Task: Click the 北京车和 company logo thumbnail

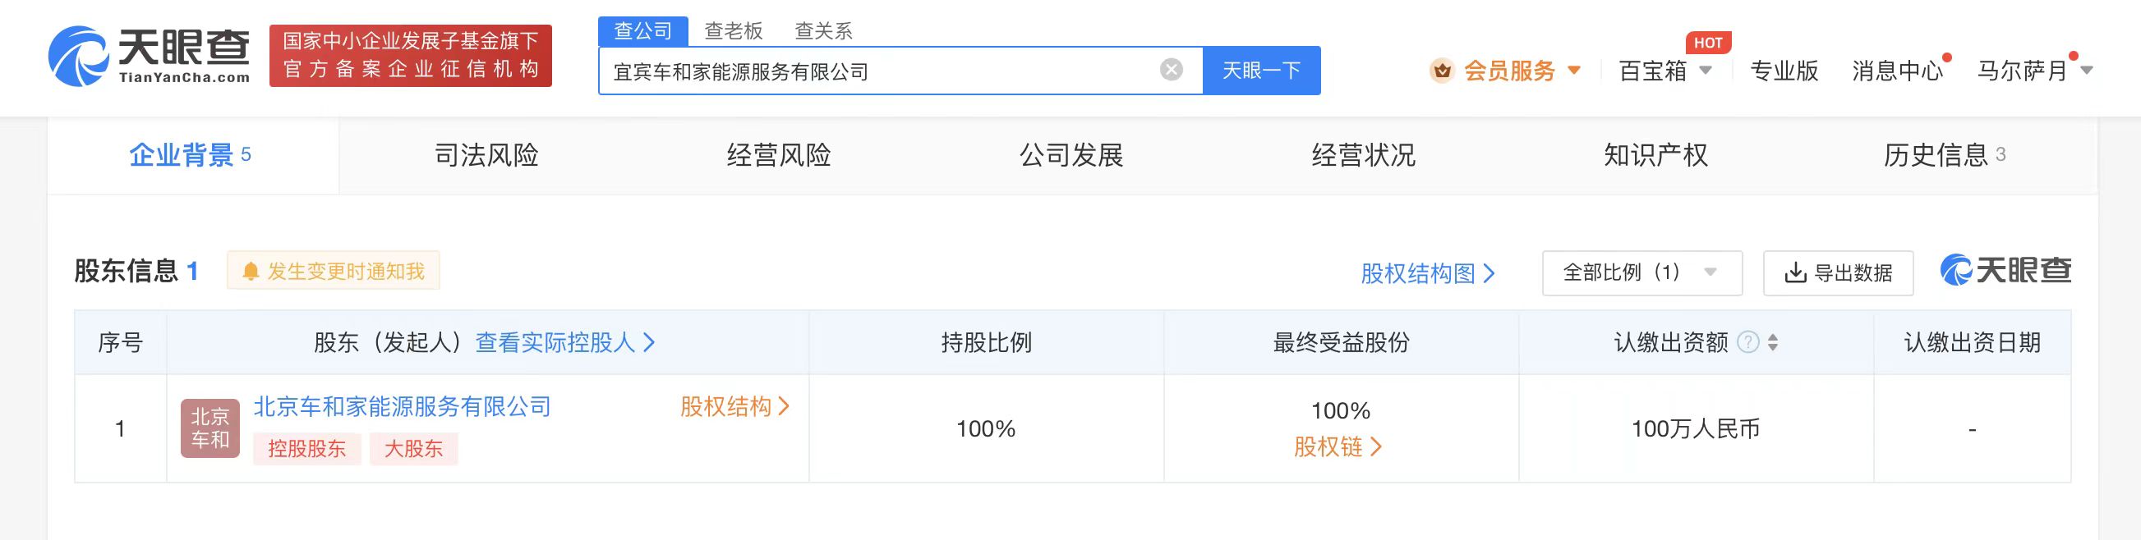Action: [210, 428]
